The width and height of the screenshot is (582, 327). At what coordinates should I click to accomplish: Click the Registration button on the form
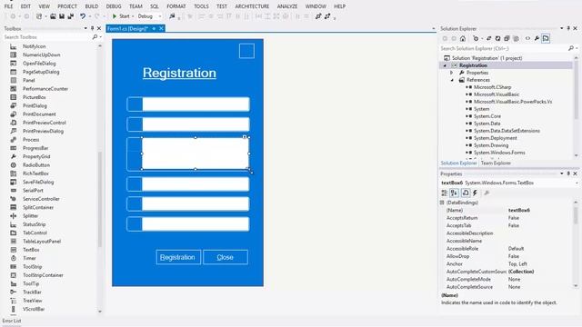click(178, 257)
